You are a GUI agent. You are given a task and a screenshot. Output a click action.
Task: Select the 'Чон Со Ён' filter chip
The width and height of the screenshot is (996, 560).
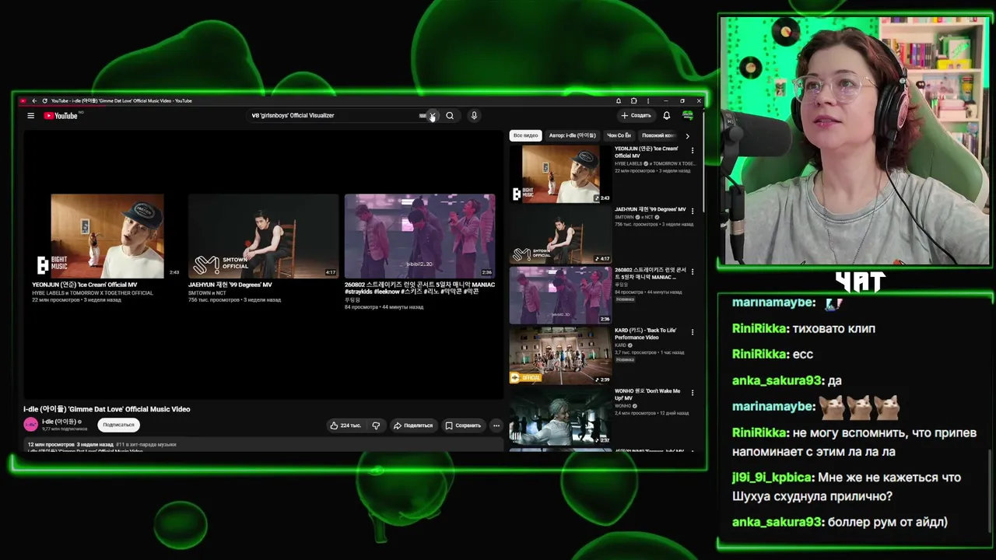pyautogui.click(x=619, y=135)
